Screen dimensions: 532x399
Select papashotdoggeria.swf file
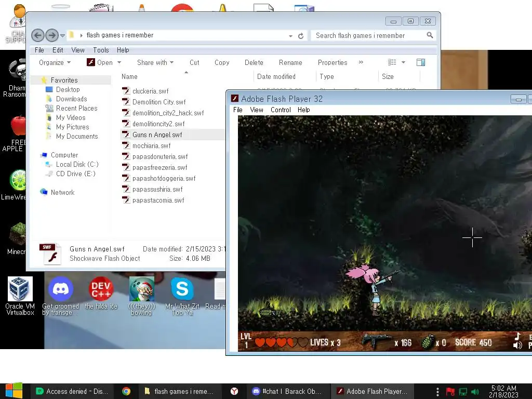(x=164, y=178)
